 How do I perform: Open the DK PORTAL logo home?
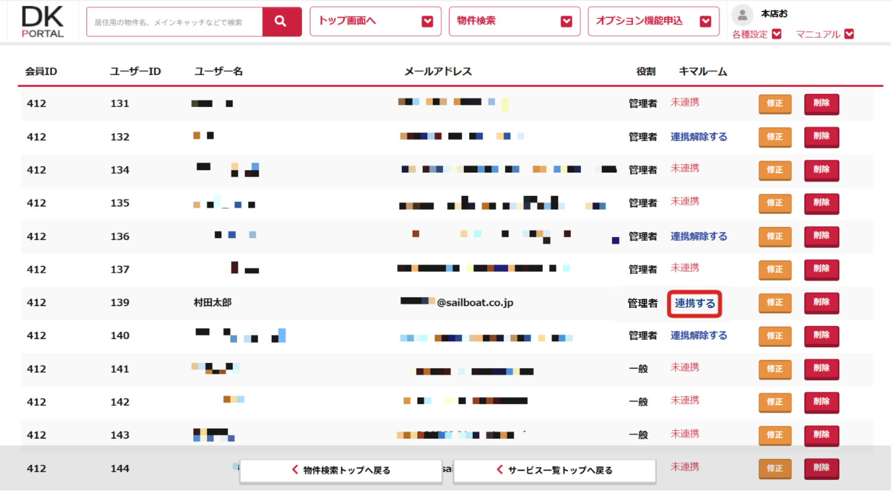43,22
